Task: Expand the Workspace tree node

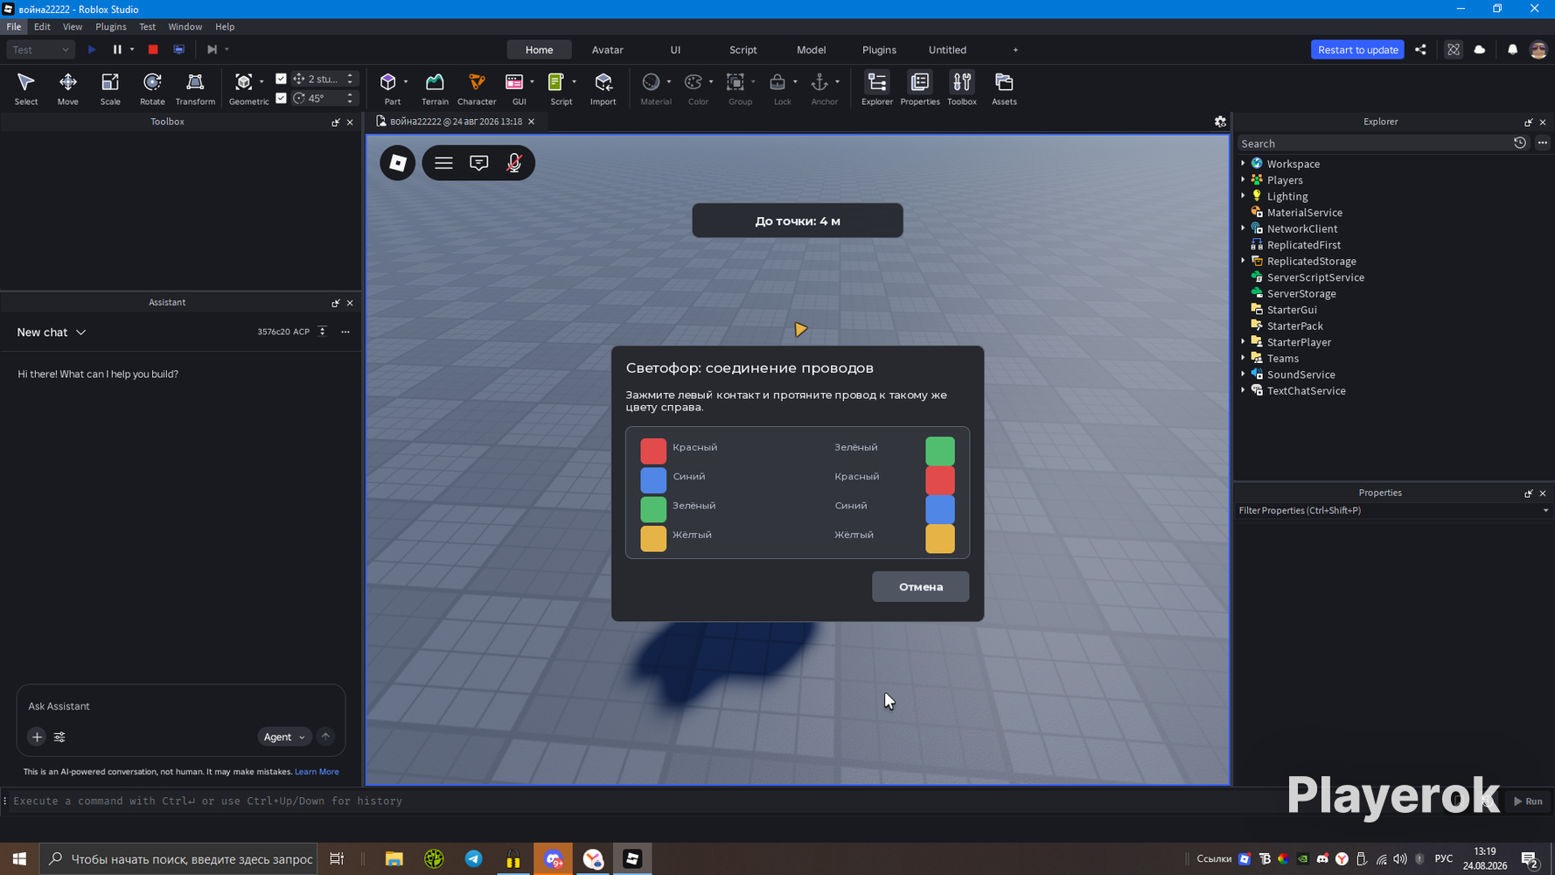Action: tap(1243, 164)
